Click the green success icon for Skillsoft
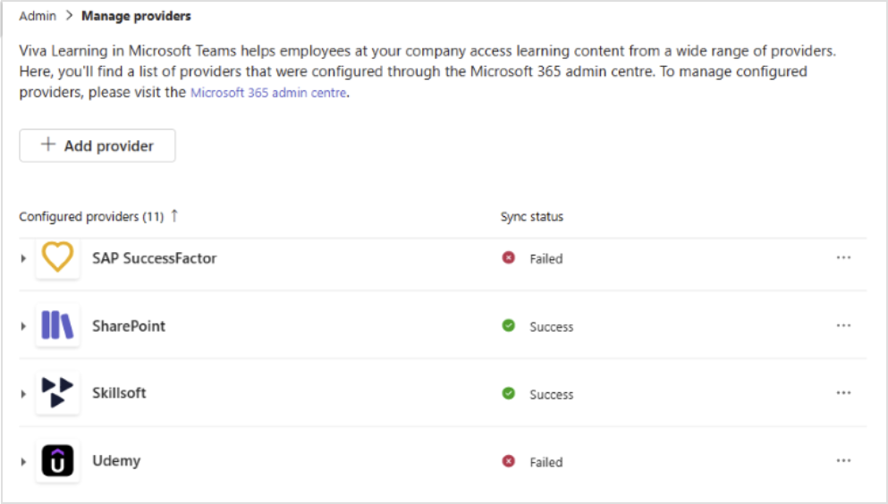 point(508,393)
